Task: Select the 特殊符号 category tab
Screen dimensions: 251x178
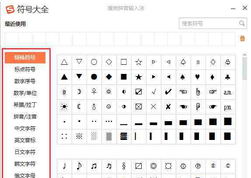Action: [x=25, y=57]
